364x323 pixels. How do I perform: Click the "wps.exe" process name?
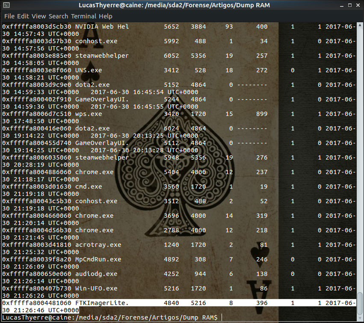coord(89,114)
